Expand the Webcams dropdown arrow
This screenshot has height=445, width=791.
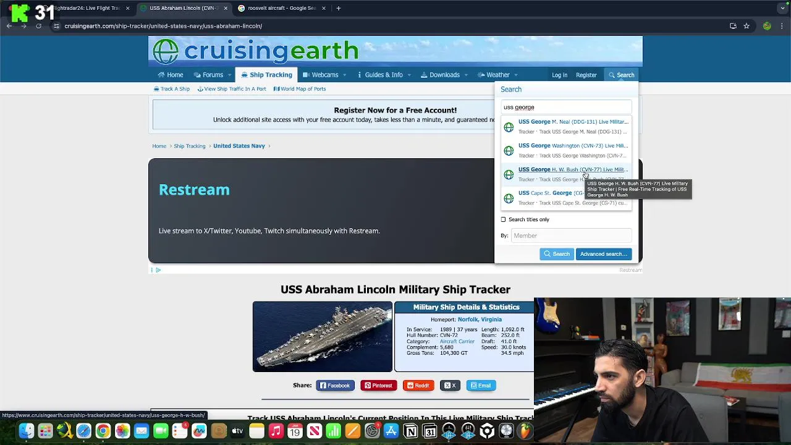tap(344, 75)
